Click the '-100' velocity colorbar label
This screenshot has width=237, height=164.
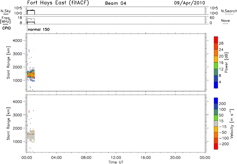(x=224, y=138)
